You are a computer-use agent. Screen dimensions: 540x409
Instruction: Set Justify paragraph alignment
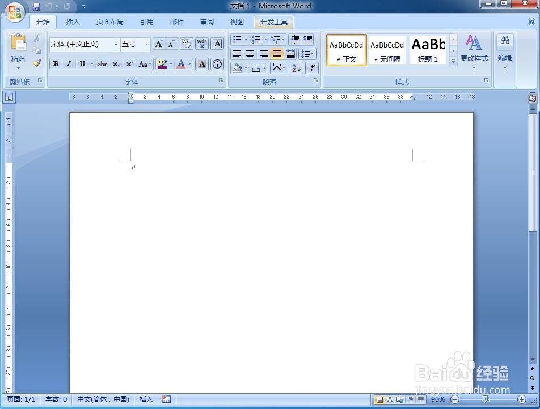point(277,54)
